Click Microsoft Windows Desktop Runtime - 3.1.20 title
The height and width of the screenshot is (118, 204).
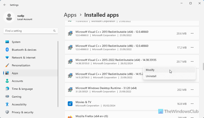click(106, 88)
